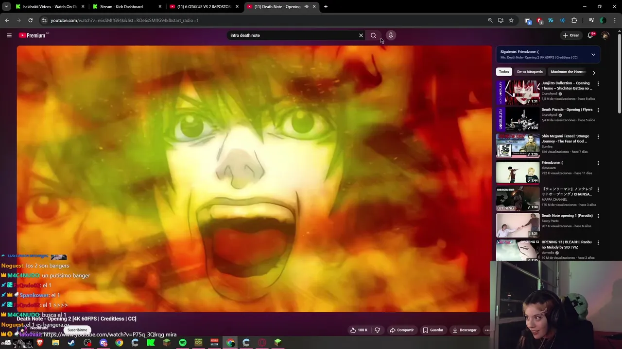Open options for Death Note Parodia video
This screenshot has height=349, width=622.
pyautogui.click(x=598, y=216)
